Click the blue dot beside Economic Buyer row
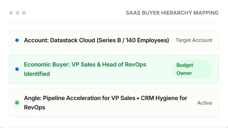 pos(17,69)
